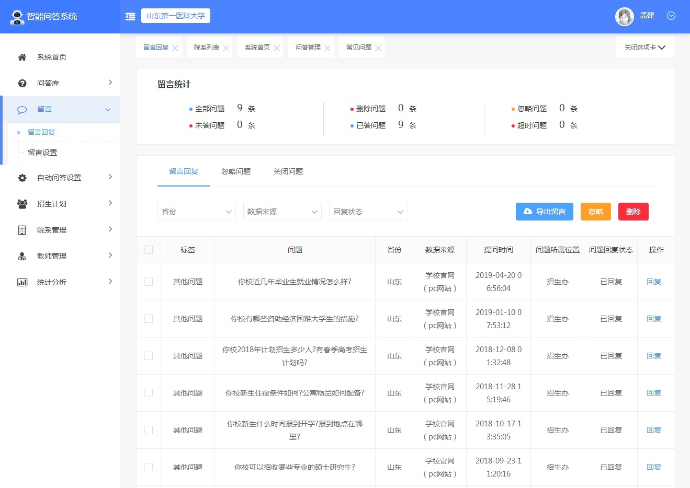Click the user avatar picture

pyautogui.click(x=624, y=17)
